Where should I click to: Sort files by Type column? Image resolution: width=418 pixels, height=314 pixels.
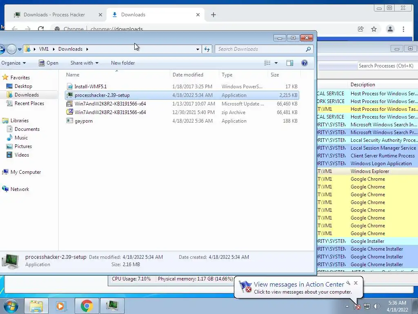[x=243, y=75]
